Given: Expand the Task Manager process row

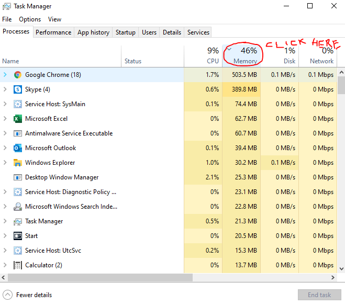Looking at the screenshot, I should pos(5,221).
